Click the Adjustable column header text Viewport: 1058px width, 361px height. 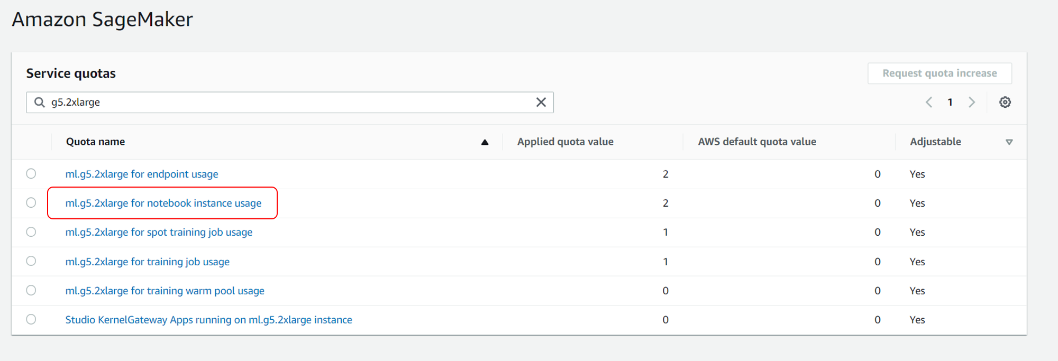pos(935,142)
